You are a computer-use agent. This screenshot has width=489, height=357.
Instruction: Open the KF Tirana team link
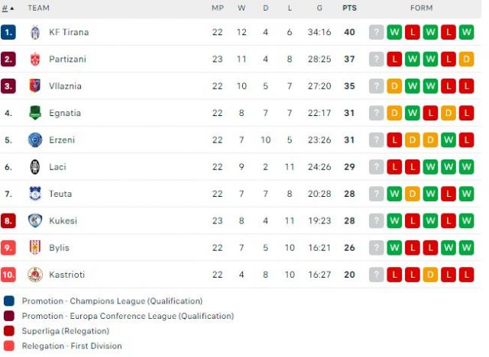(69, 32)
